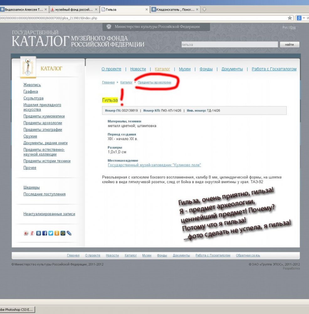Click the LiveJournal pencil share icon
Image resolution: width=309 pixels, height=314 pixels.
69,233
